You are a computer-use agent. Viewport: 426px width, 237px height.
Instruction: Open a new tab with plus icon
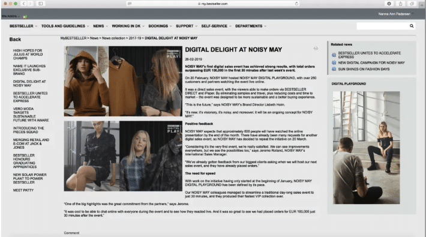click(422, 5)
